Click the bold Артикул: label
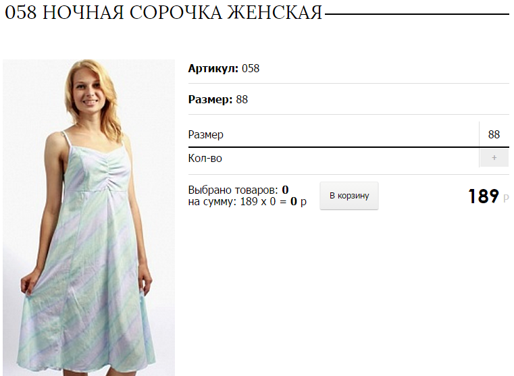This screenshot has height=376, width=514. tap(213, 68)
